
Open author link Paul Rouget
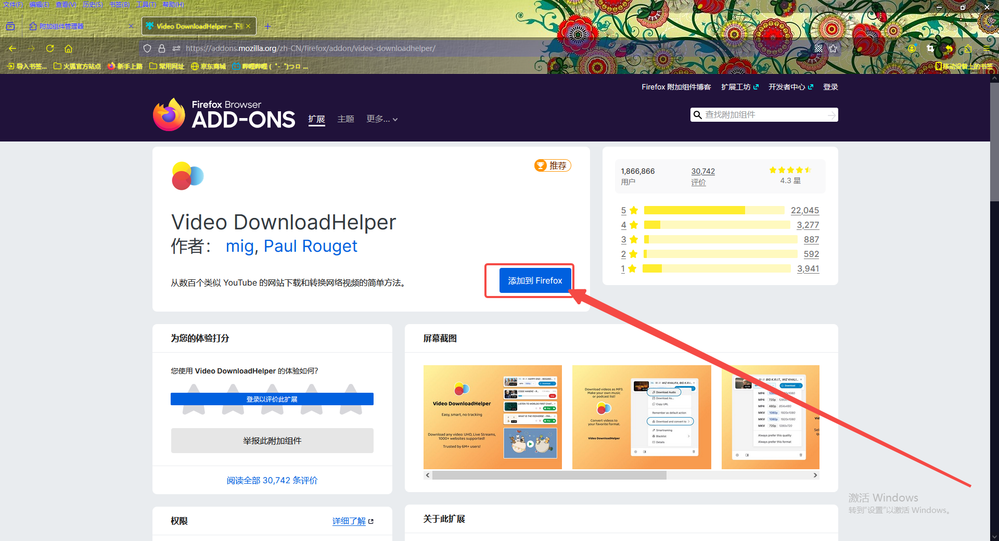point(311,246)
